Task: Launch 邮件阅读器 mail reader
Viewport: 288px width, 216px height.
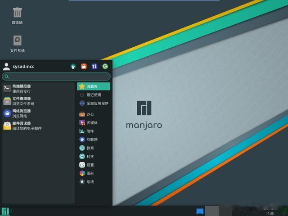Action: 39,126
